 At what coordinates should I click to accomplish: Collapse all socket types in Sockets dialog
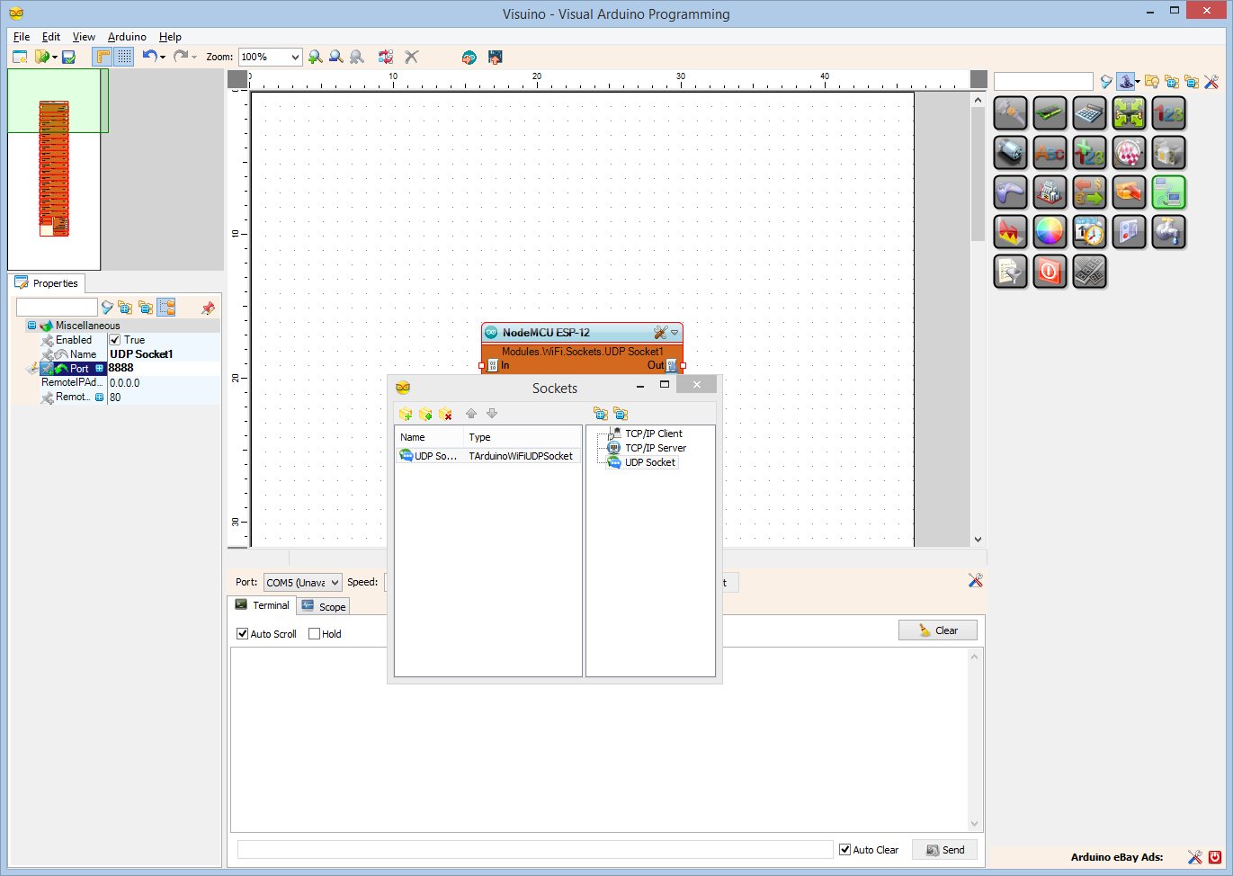click(x=621, y=414)
